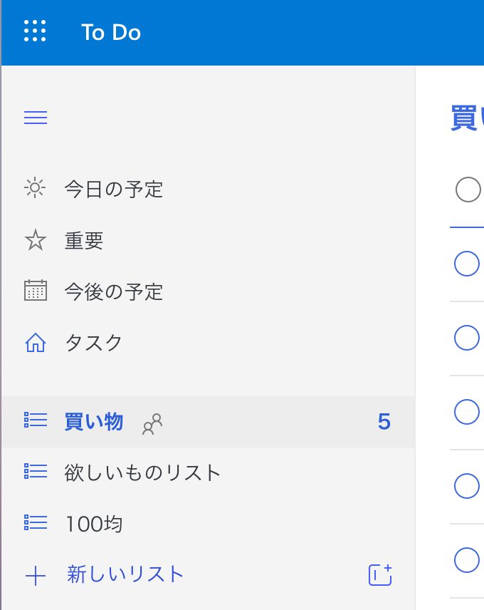Image resolution: width=484 pixels, height=610 pixels.
Task: Click the gray circle in add-task row
Action: click(x=468, y=190)
